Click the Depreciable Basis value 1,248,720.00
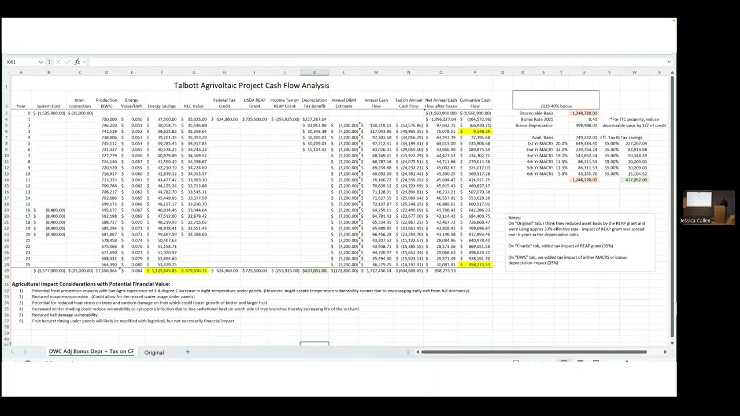 coord(584,113)
